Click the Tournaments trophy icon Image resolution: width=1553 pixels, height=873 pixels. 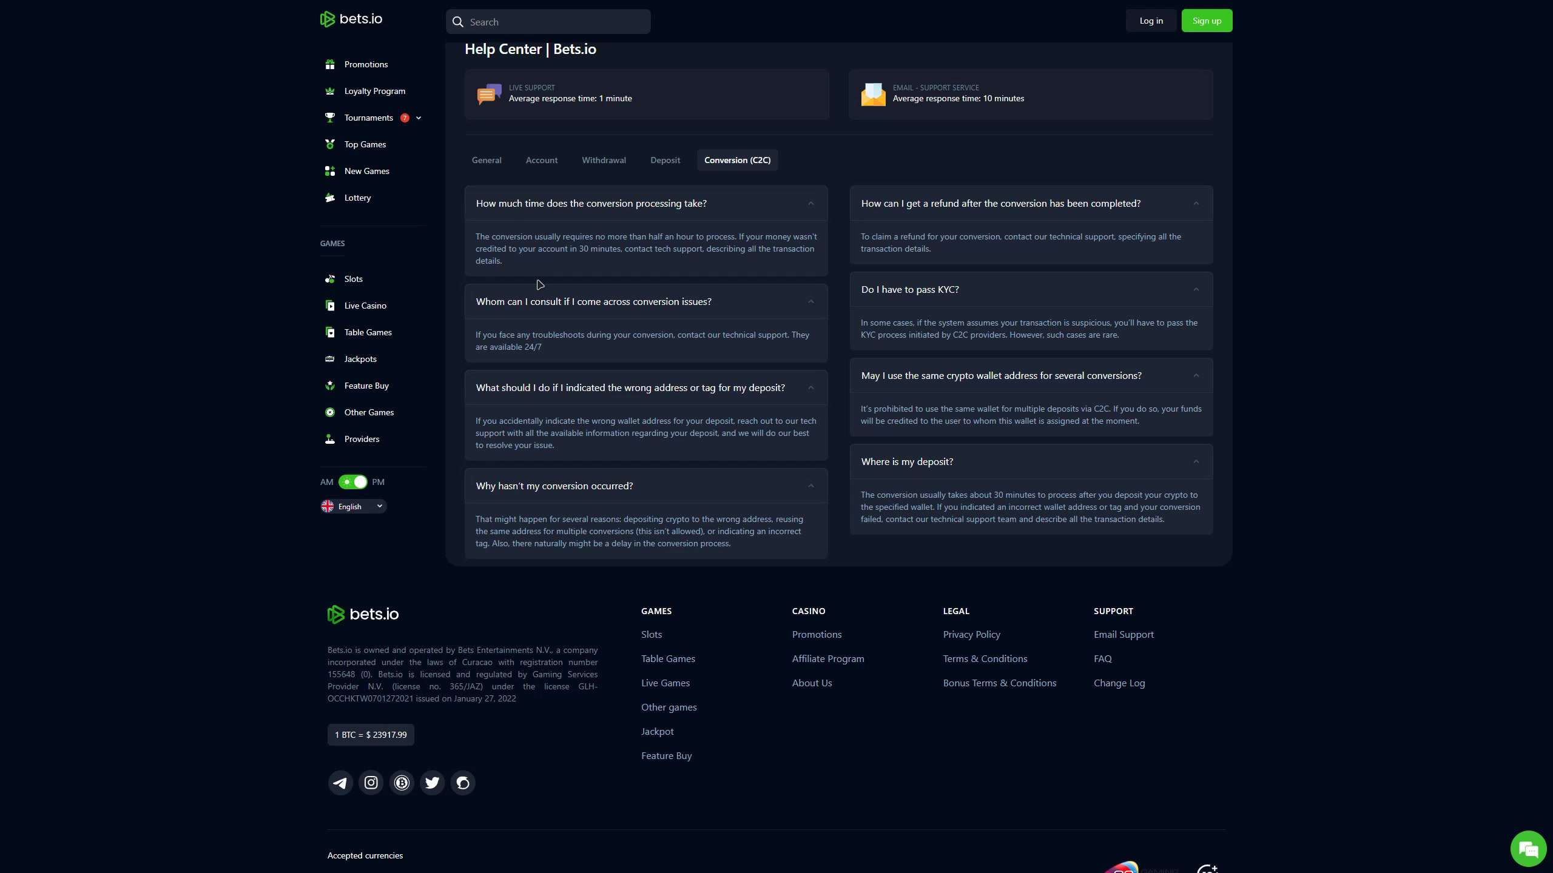pyautogui.click(x=330, y=118)
